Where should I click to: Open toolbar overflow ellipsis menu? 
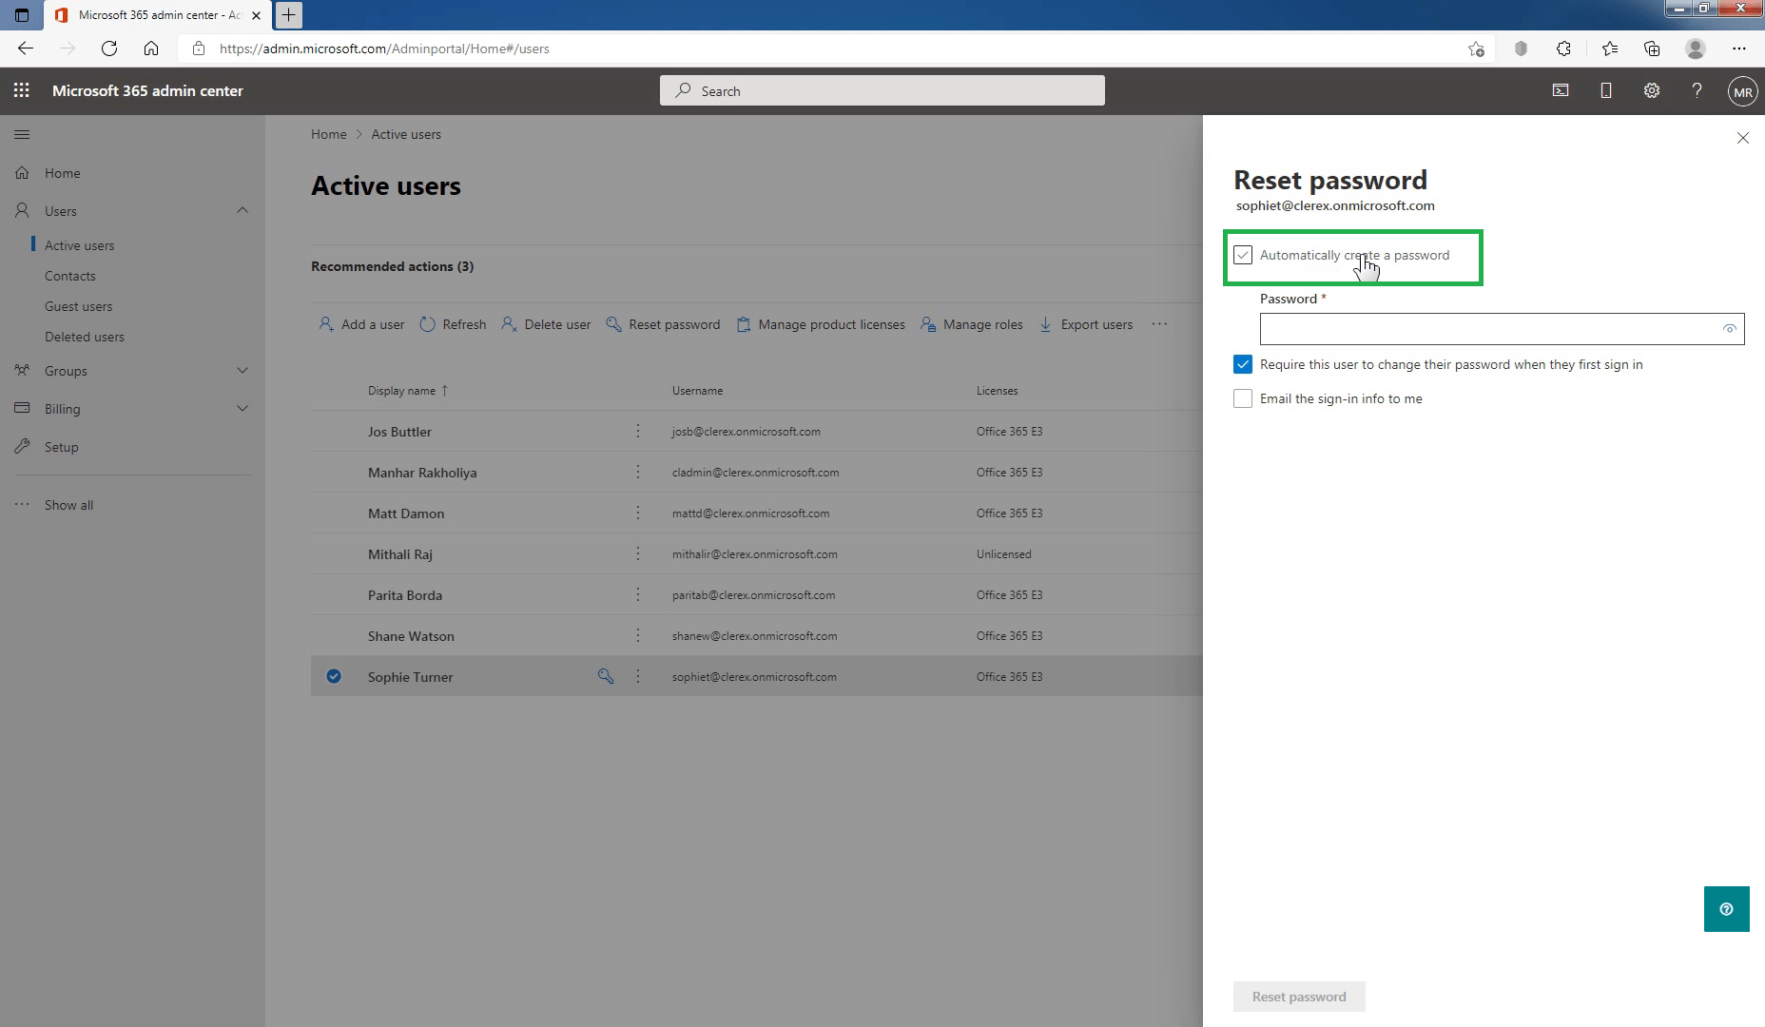(x=1159, y=324)
